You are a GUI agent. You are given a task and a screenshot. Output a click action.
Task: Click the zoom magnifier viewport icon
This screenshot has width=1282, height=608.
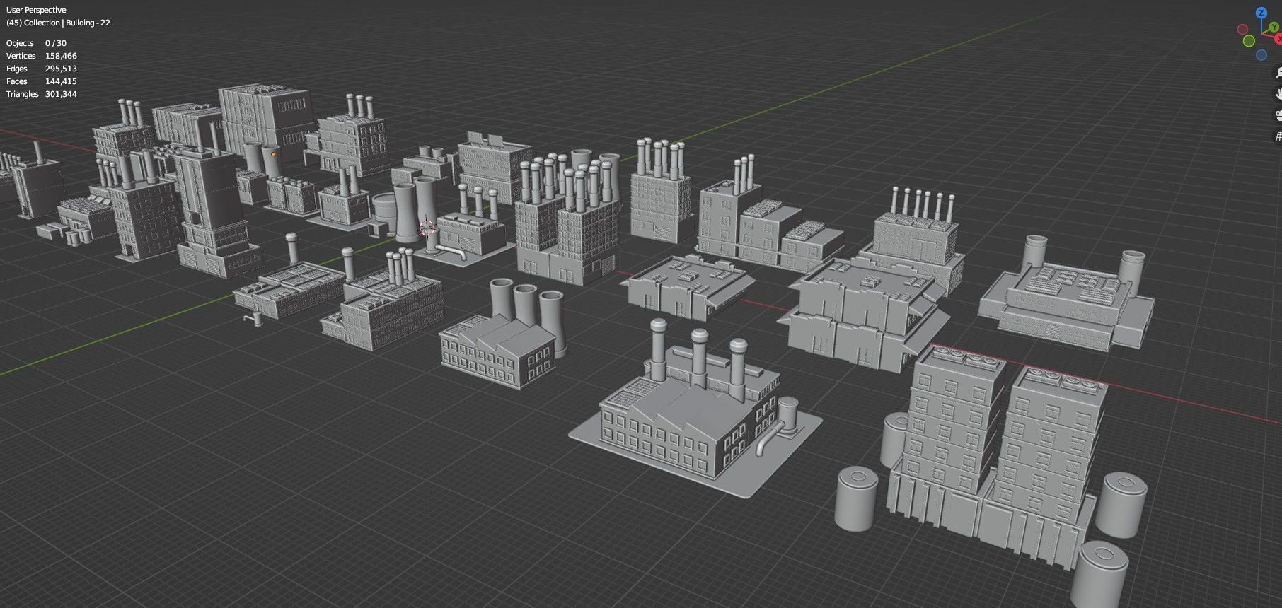pyautogui.click(x=1278, y=72)
